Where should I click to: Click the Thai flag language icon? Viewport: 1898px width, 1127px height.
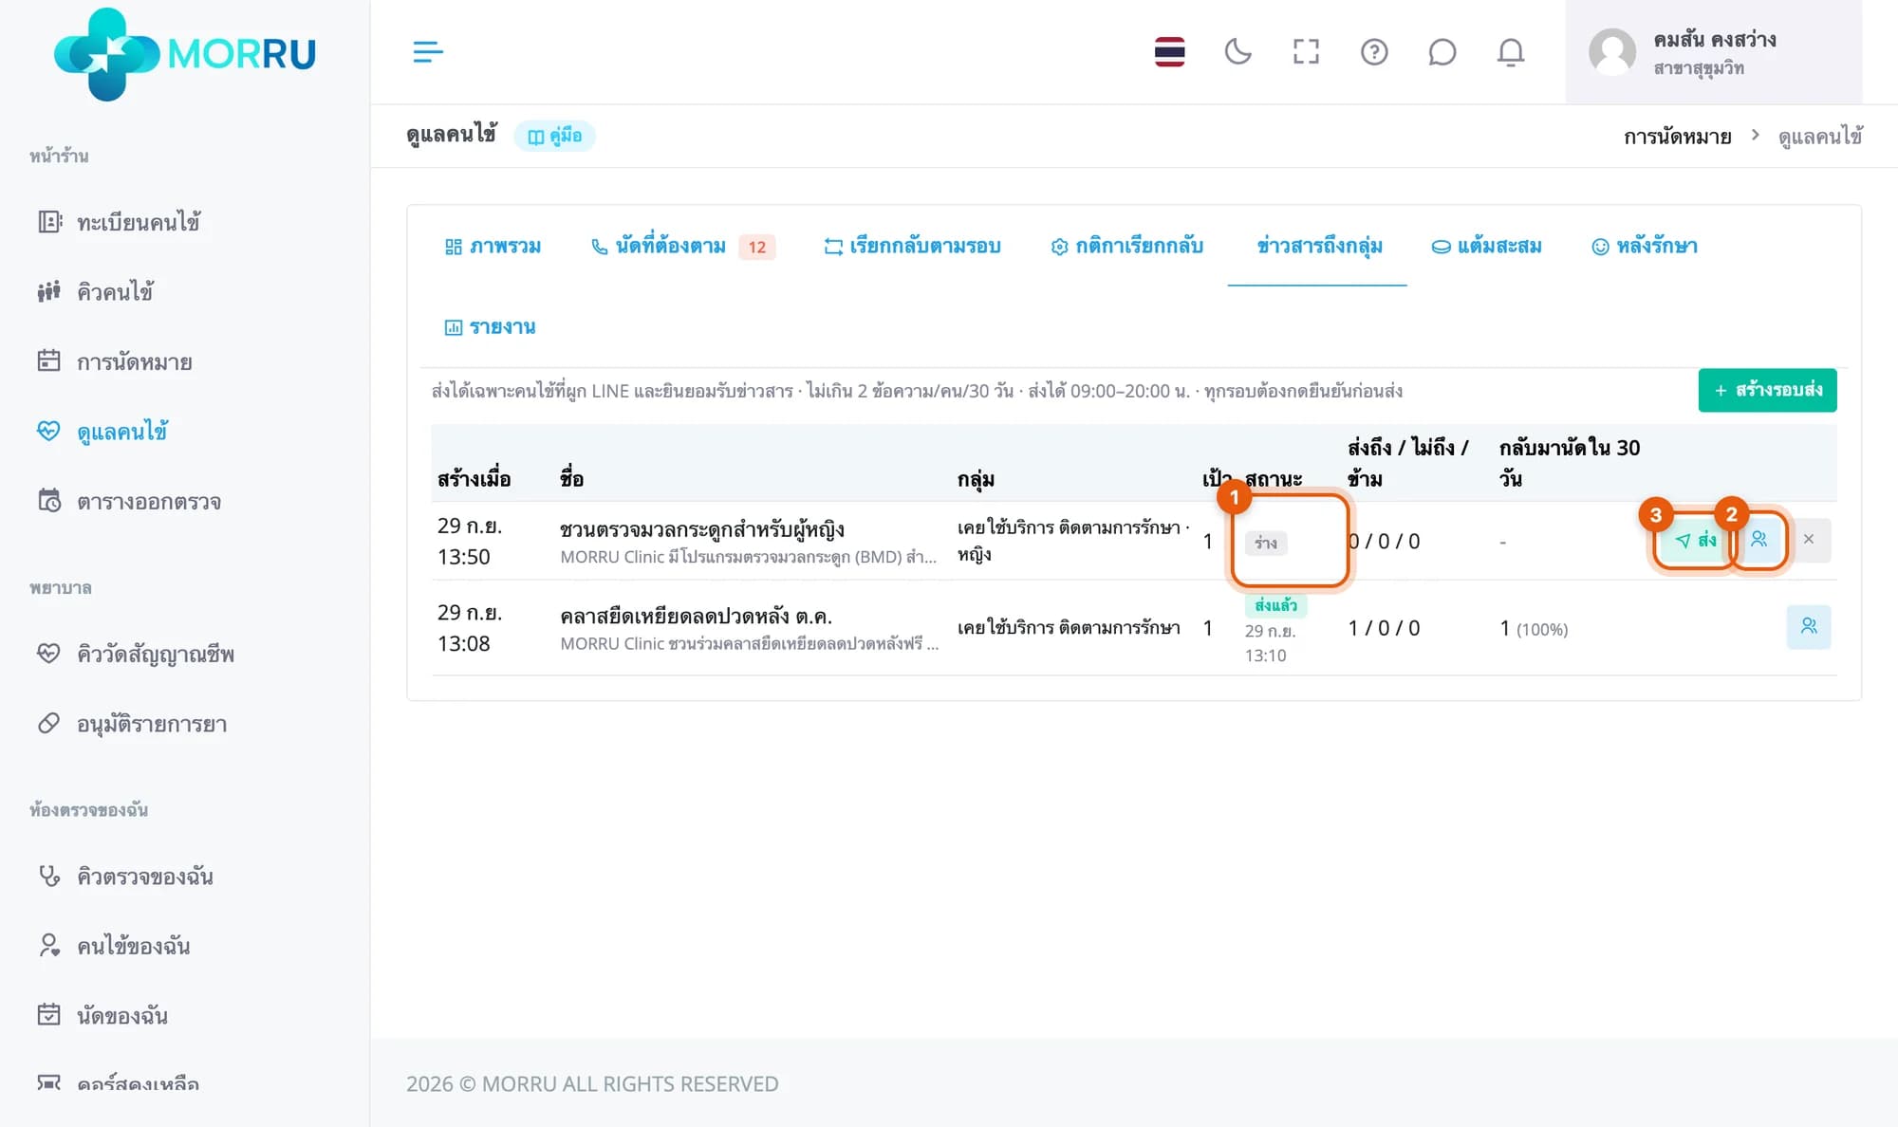(x=1169, y=52)
